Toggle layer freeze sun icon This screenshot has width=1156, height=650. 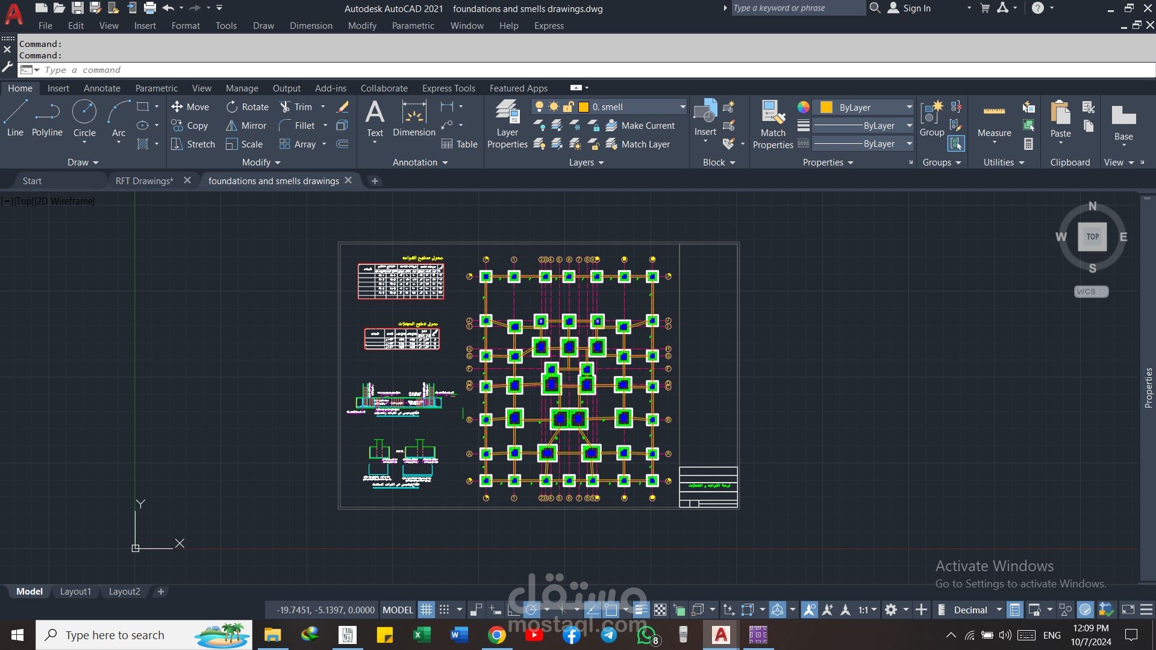click(x=554, y=107)
